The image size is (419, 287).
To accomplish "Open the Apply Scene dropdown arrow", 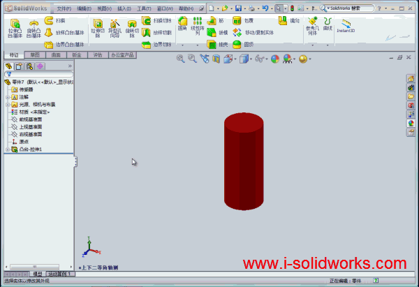I will coord(295,59).
